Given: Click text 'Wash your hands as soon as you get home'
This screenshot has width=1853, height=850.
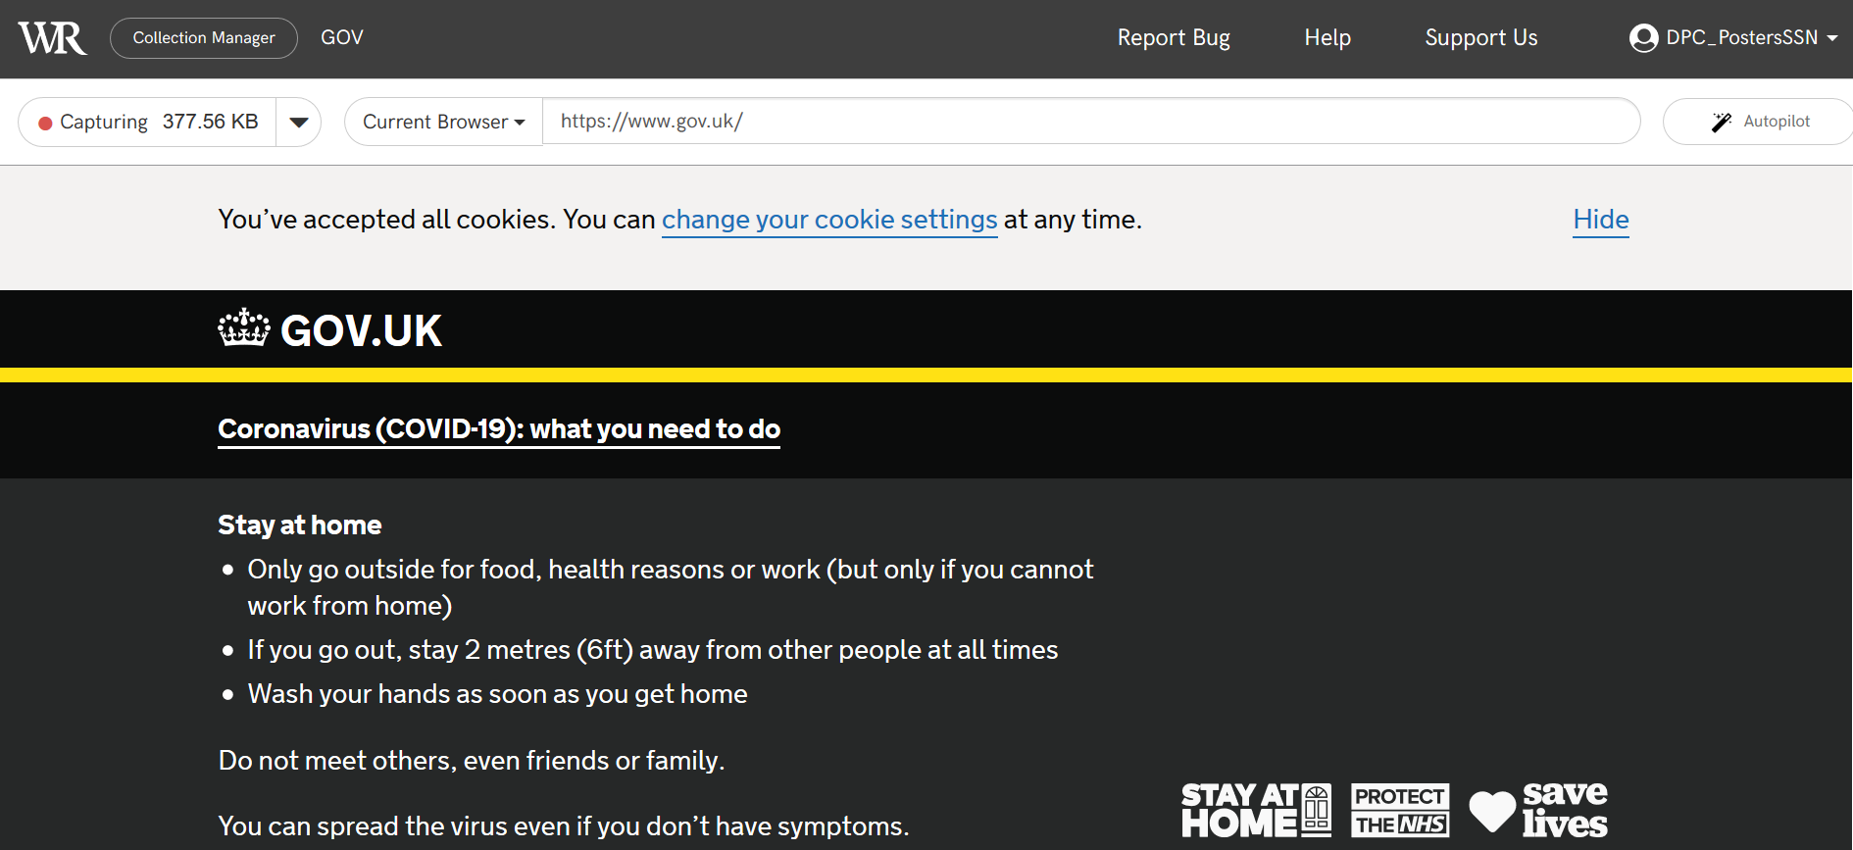Looking at the screenshot, I should tap(497, 694).
